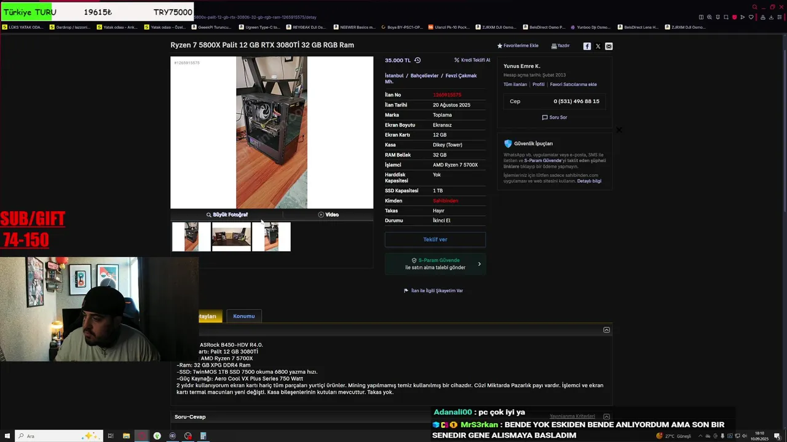This screenshot has height=442, width=787.
Task: Click Güvenlik İpuçları shield heading
Action: pos(528,144)
